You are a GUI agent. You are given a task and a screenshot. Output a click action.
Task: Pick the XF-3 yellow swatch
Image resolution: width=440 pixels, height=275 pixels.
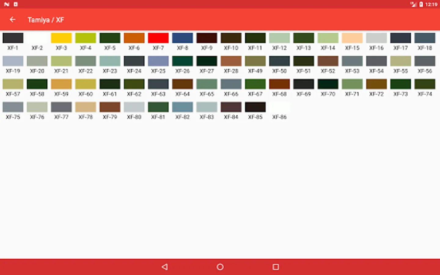pos(61,38)
